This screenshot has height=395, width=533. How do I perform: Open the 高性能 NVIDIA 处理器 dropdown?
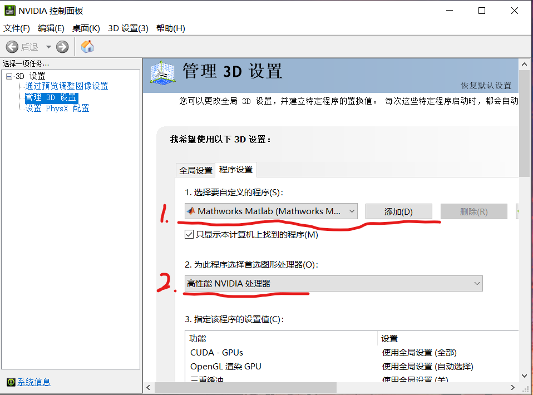[x=333, y=284]
